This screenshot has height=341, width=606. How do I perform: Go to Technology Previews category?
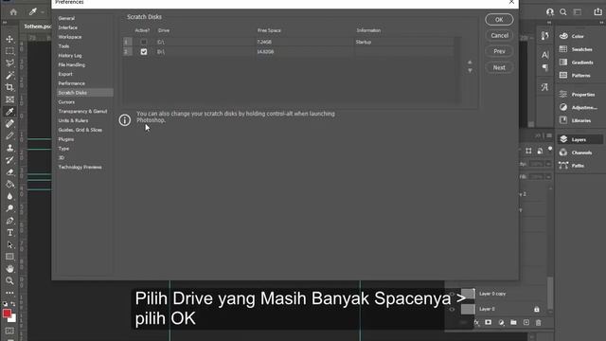(80, 167)
